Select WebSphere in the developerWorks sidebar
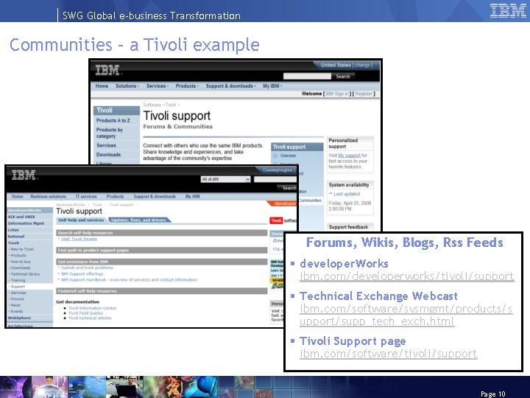This screenshot has height=398, width=530. tap(19, 318)
